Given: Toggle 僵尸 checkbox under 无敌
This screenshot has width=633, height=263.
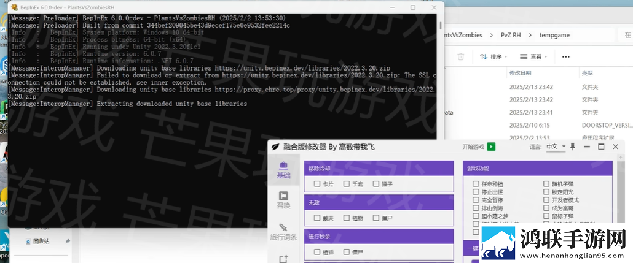Looking at the screenshot, I should (x=376, y=218).
